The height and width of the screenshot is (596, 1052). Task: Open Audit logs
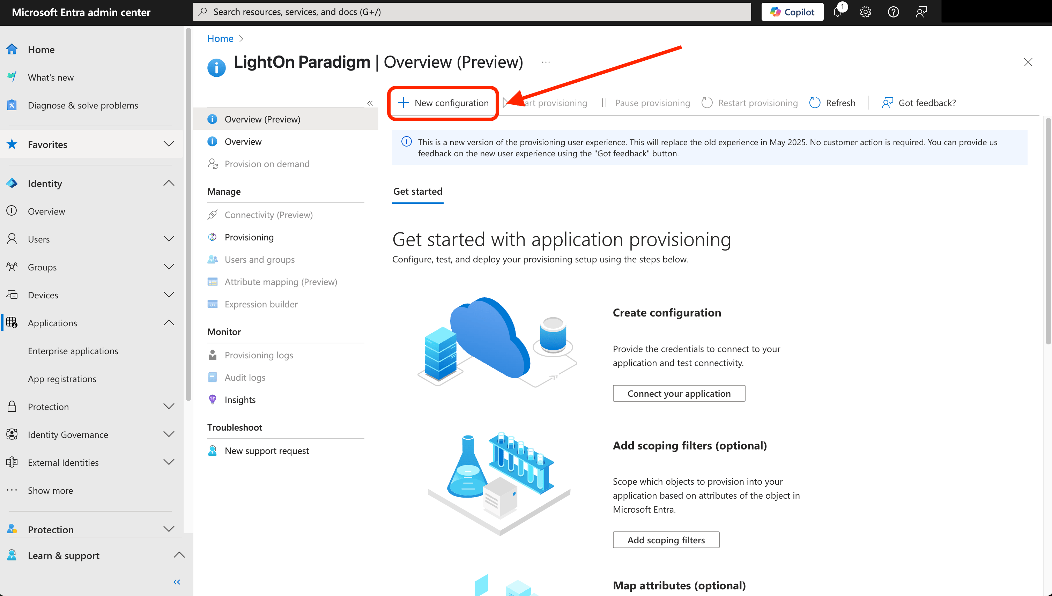point(244,377)
